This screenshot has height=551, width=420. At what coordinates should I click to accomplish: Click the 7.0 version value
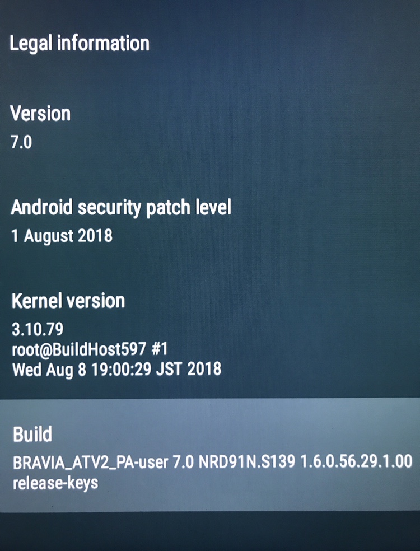pyautogui.click(x=21, y=142)
